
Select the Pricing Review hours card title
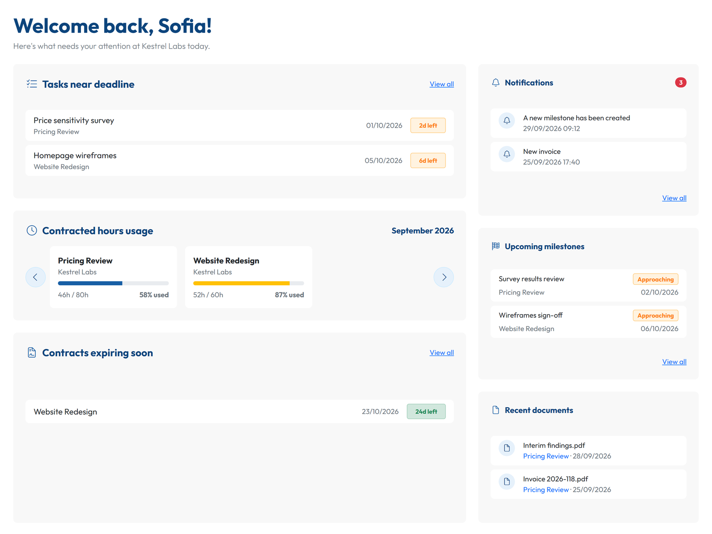click(85, 261)
